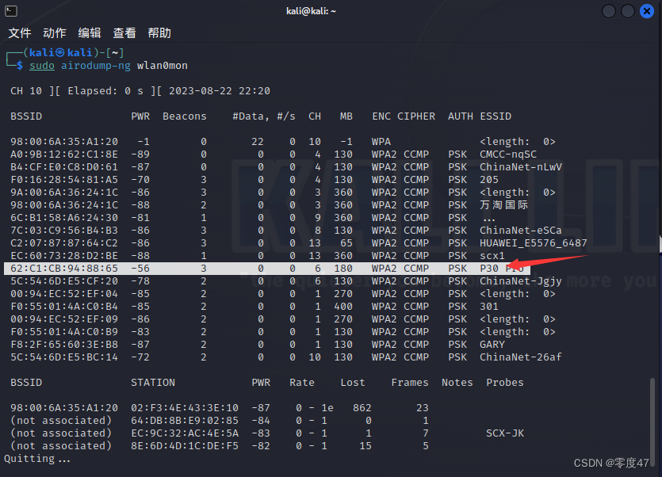The image size is (662, 477).
Task: Click ESSID HUAWEI_E5576_6487
Action: click(534, 242)
